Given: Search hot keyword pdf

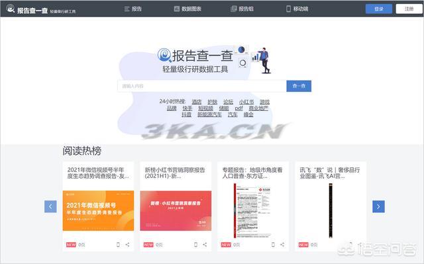Looking at the screenshot, I should click(x=238, y=109).
